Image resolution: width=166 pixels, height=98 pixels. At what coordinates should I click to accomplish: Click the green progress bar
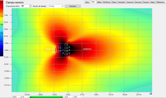tap(46, 97)
